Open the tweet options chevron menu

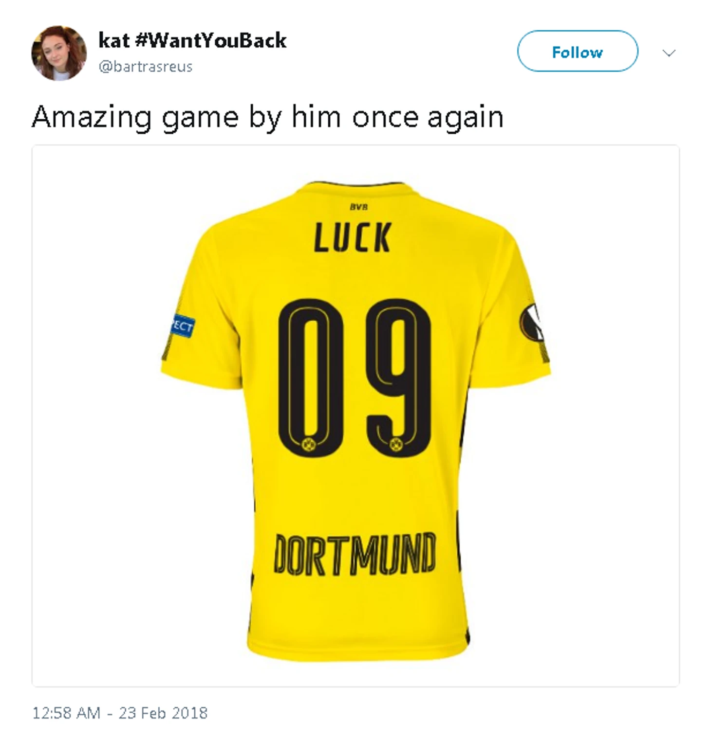[x=669, y=53]
